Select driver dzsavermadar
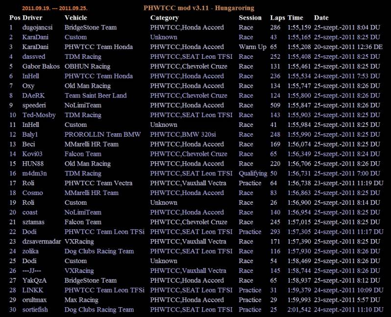The height and width of the screenshot is (317, 391). 42,242
